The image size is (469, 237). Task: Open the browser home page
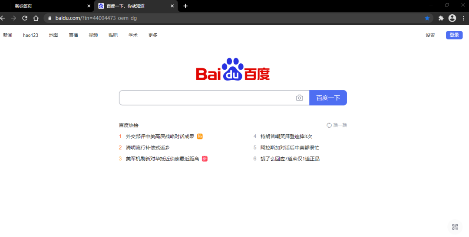tap(36, 18)
